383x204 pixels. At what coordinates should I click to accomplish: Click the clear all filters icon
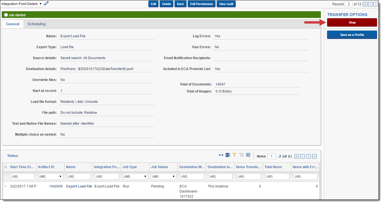241,155
